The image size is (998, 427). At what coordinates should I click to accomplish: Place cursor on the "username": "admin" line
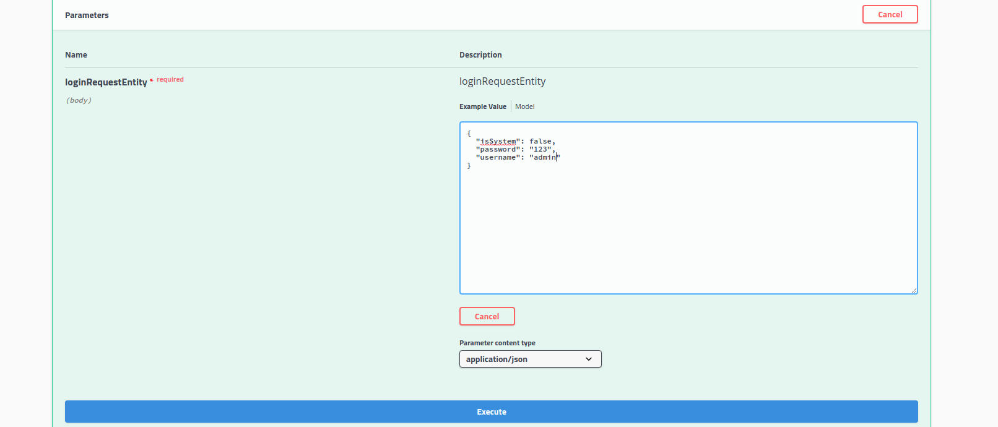coord(518,157)
